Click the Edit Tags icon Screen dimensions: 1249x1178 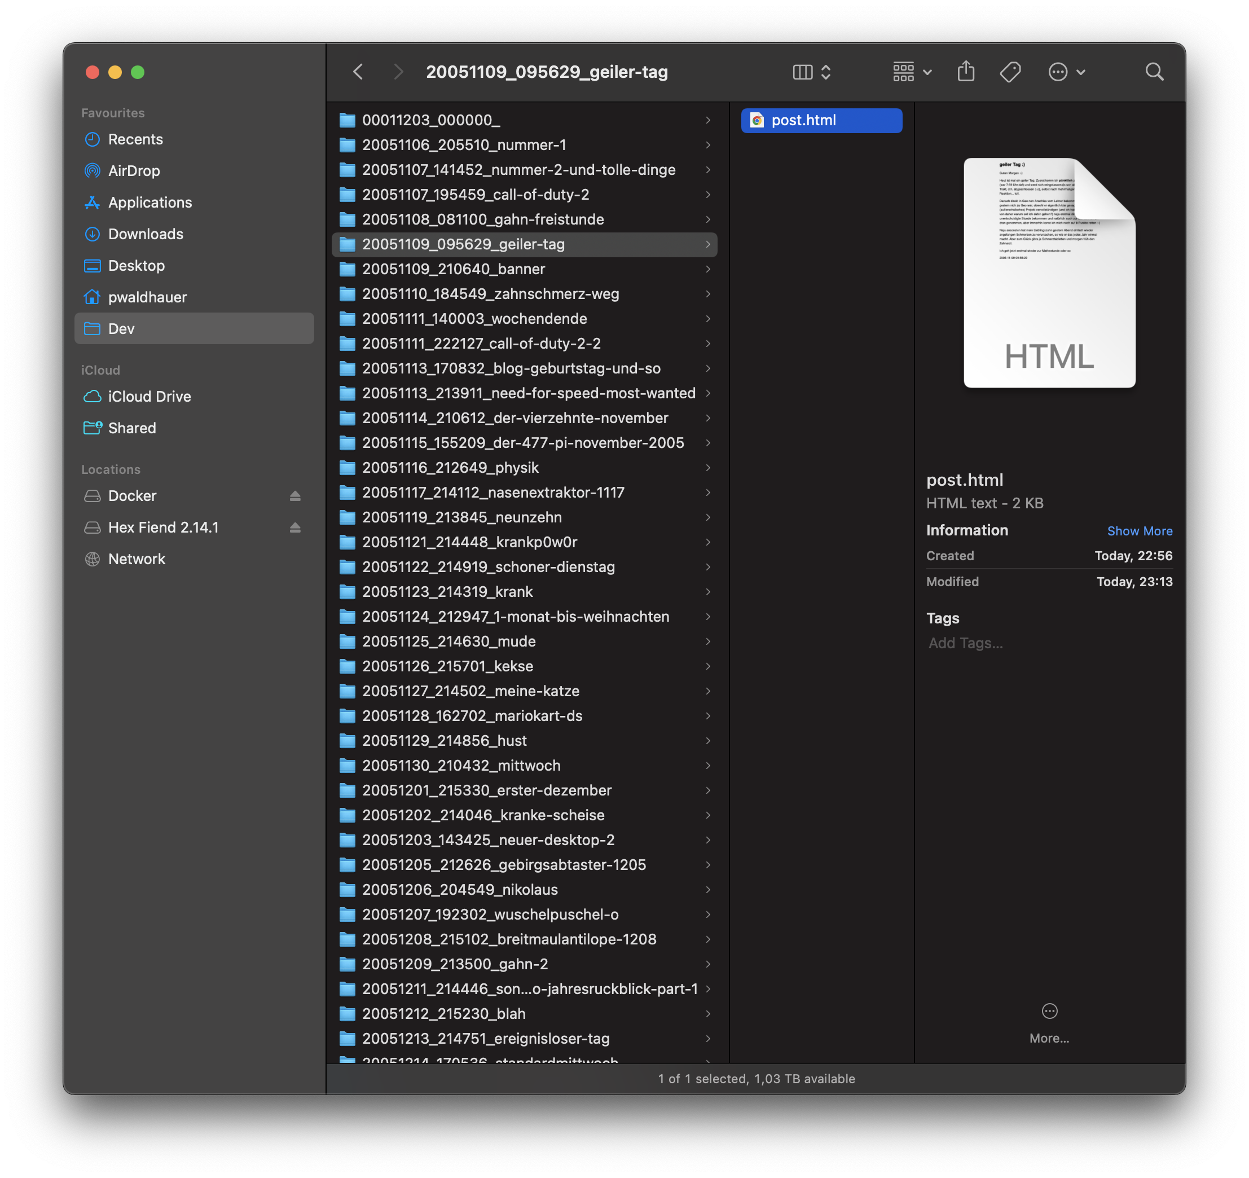[1010, 72]
